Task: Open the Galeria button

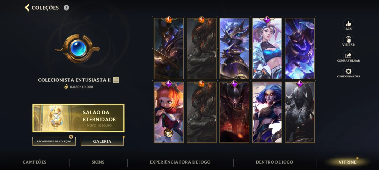Action: (x=102, y=141)
